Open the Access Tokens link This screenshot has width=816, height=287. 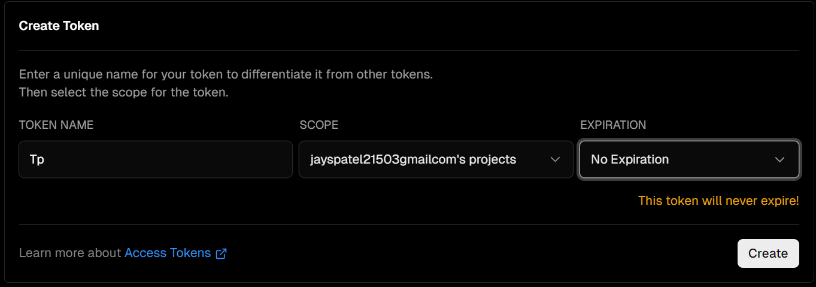coord(168,253)
